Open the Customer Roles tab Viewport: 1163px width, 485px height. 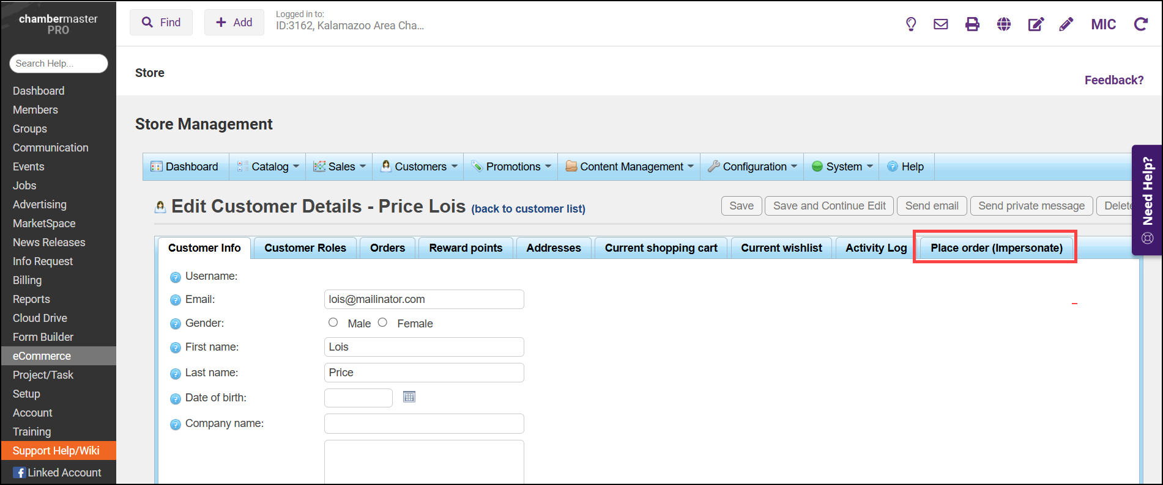pyautogui.click(x=305, y=248)
